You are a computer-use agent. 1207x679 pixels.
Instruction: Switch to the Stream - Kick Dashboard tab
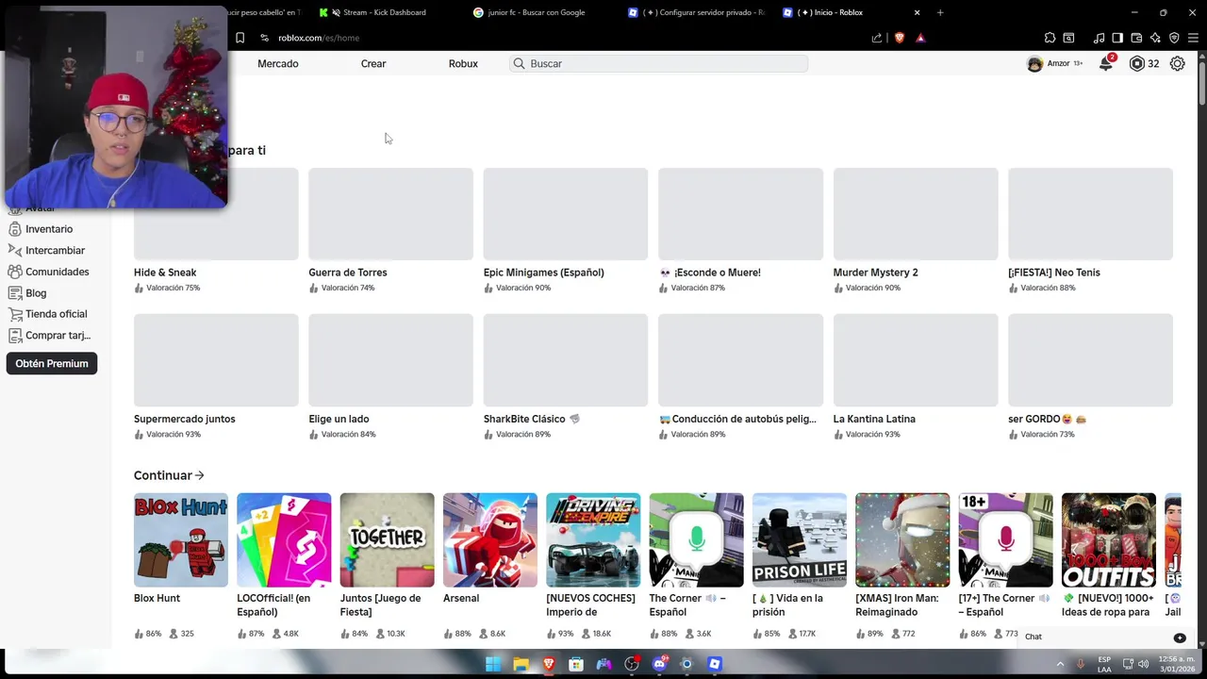click(x=385, y=12)
